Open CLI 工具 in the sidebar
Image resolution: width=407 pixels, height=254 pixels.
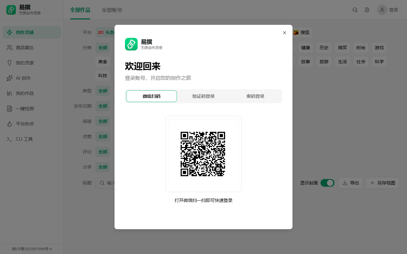tap(32, 139)
